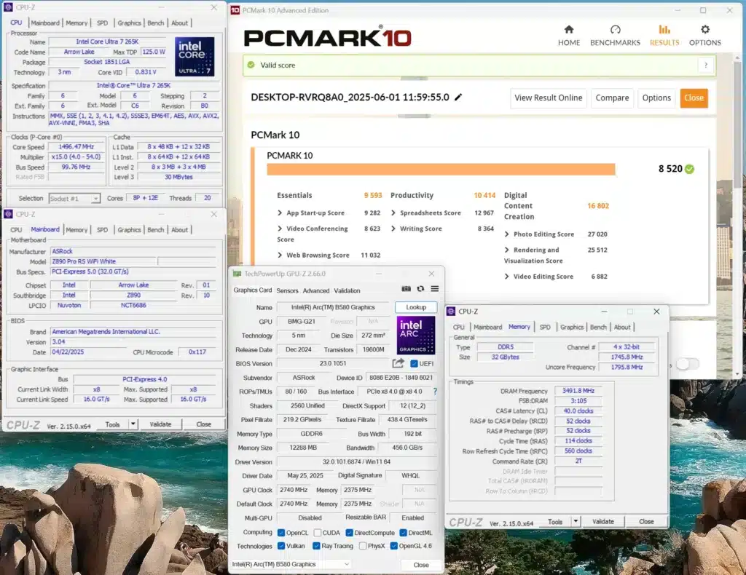The width and height of the screenshot is (746, 575).
Task: Select Bench tab in top CPU-Z window
Action: (156, 23)
